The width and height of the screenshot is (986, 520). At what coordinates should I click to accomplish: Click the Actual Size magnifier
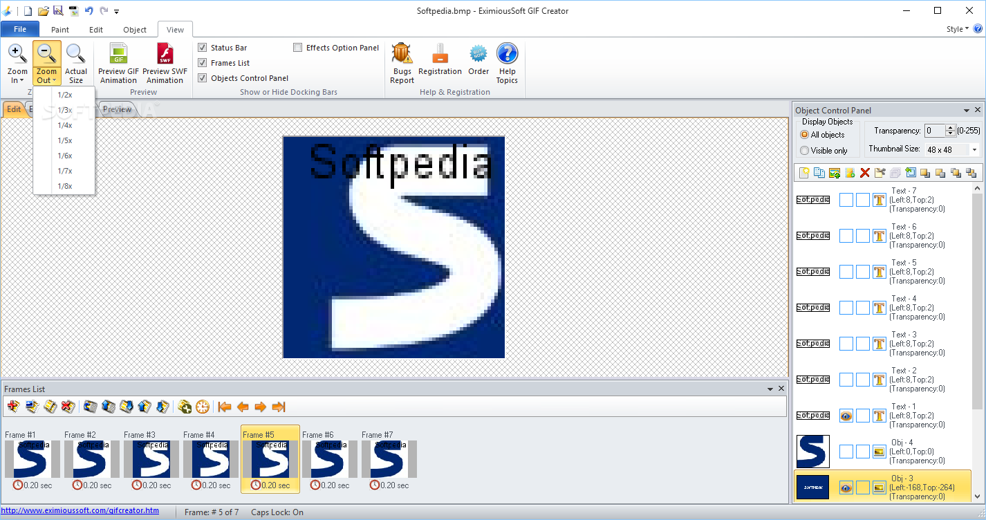75,54
